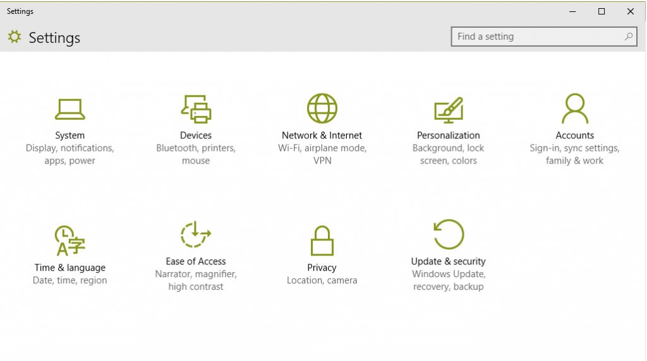Click the Settings gear icon in header
The width and height of the screenshot is (647, 361).
tap(15, 37)
